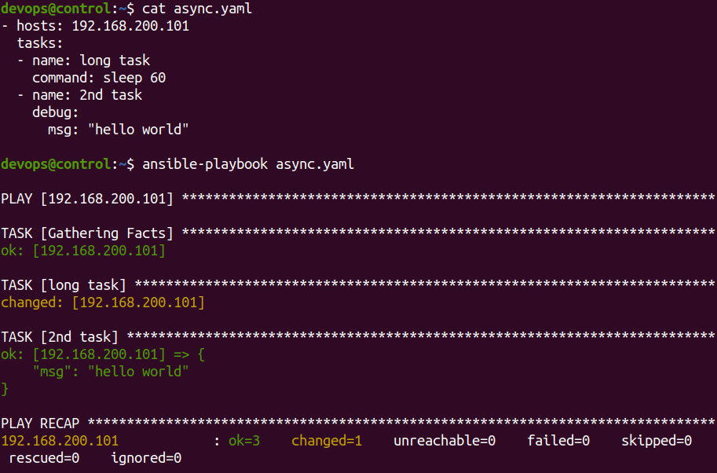Click the 'ansible-playbook async.yaml' command
Viewport: 717px width, 473px height.
coord(248,164)
